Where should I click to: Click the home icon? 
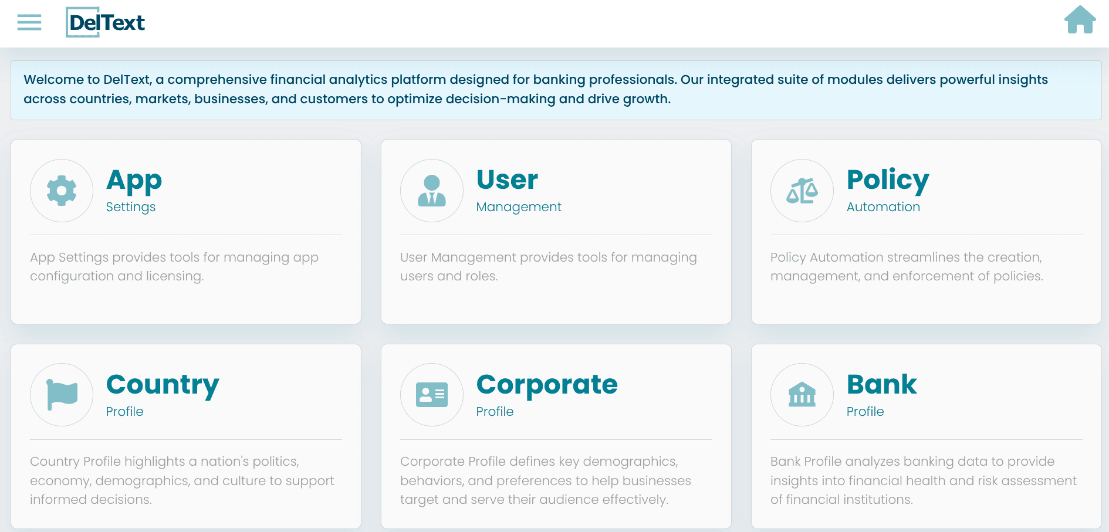pyautogui.click(x=1080, y=20)
